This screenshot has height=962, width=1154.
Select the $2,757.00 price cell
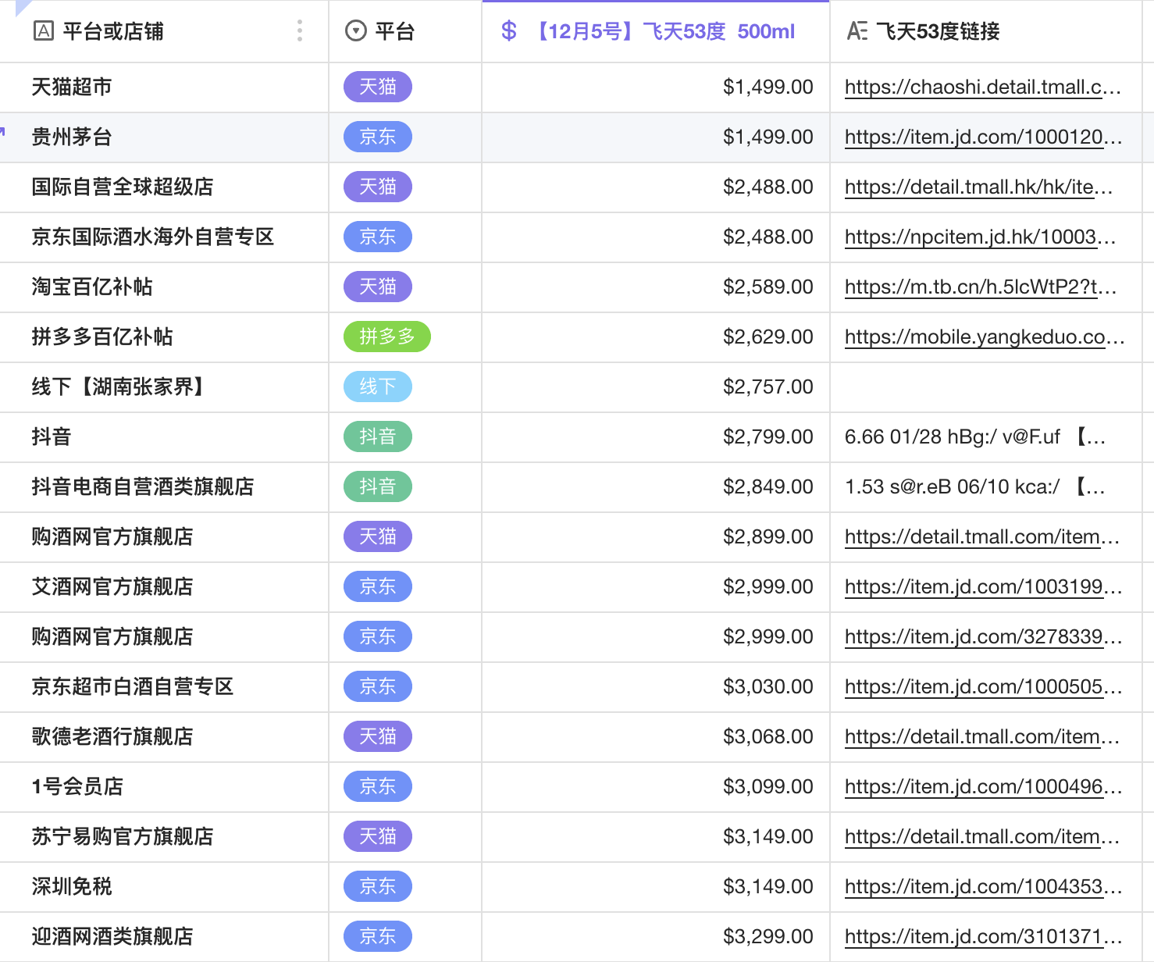656,387
